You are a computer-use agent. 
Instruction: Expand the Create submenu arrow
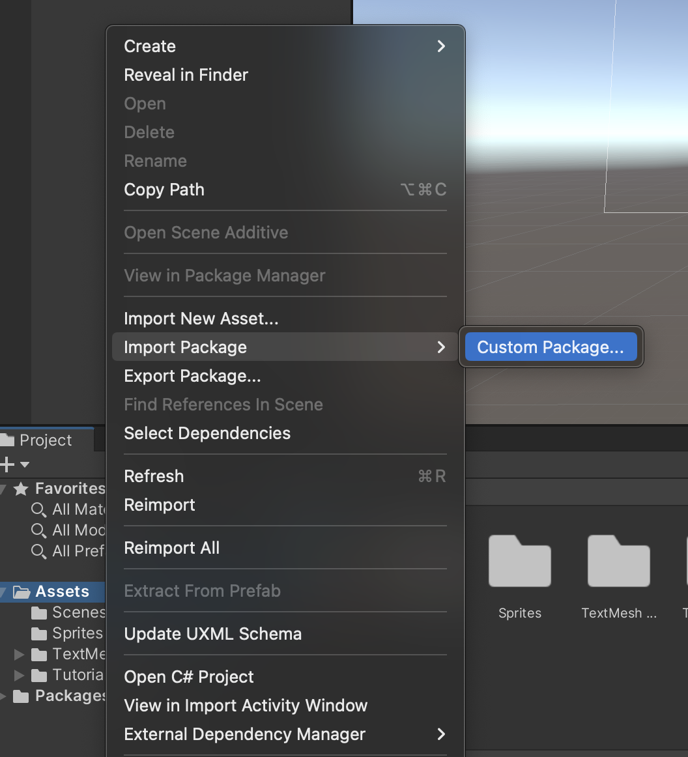coord(441,46)
